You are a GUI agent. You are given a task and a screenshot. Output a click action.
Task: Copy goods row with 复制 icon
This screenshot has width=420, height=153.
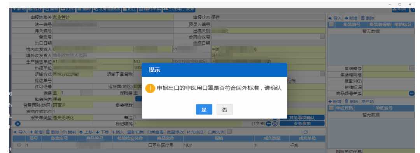69,132
